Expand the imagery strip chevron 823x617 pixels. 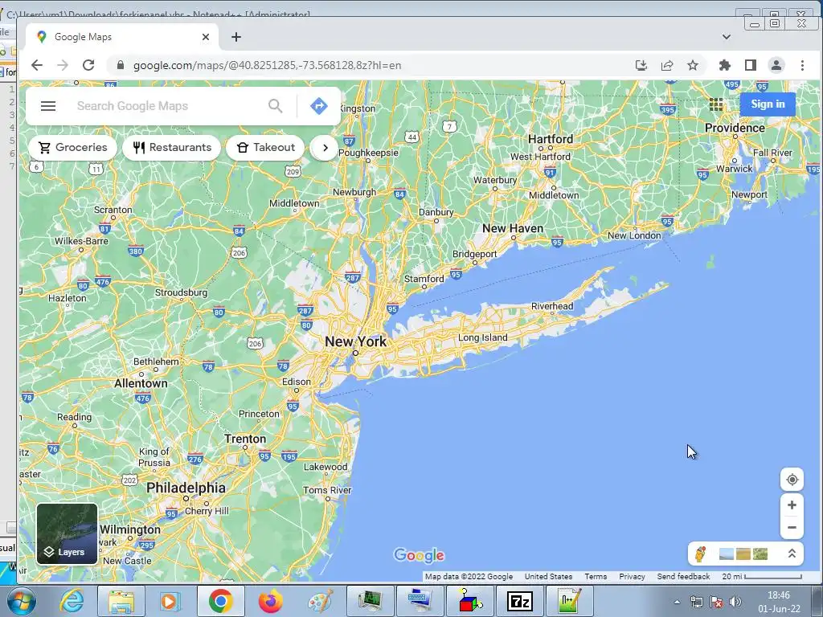point(792,554)
